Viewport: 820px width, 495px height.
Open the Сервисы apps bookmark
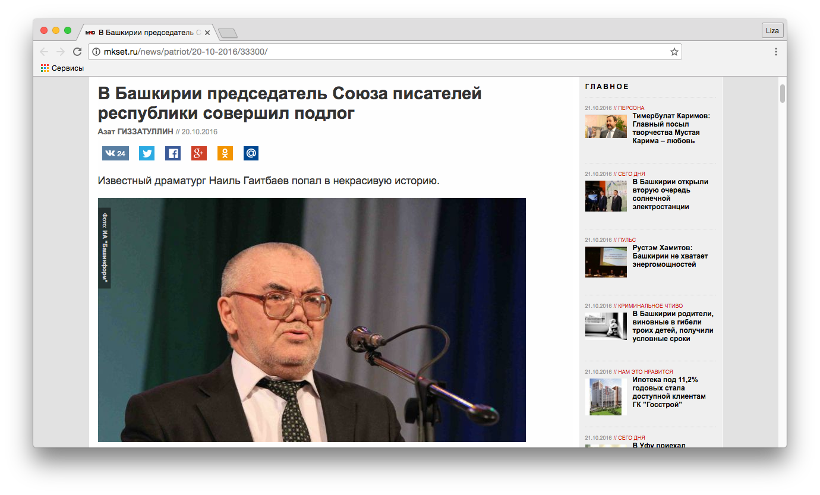click(x=62, y=68)
